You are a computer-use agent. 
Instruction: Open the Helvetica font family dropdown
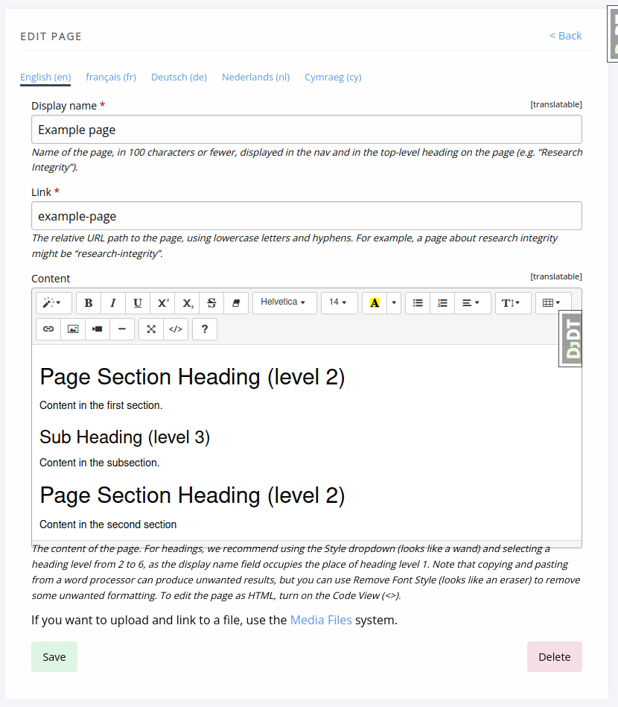point(284,302)
